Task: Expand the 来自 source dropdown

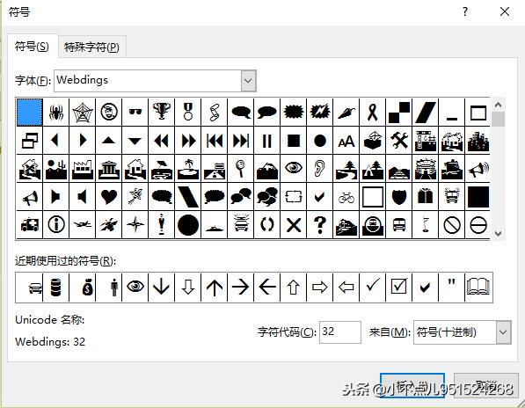Action: [x=503, y=332]
